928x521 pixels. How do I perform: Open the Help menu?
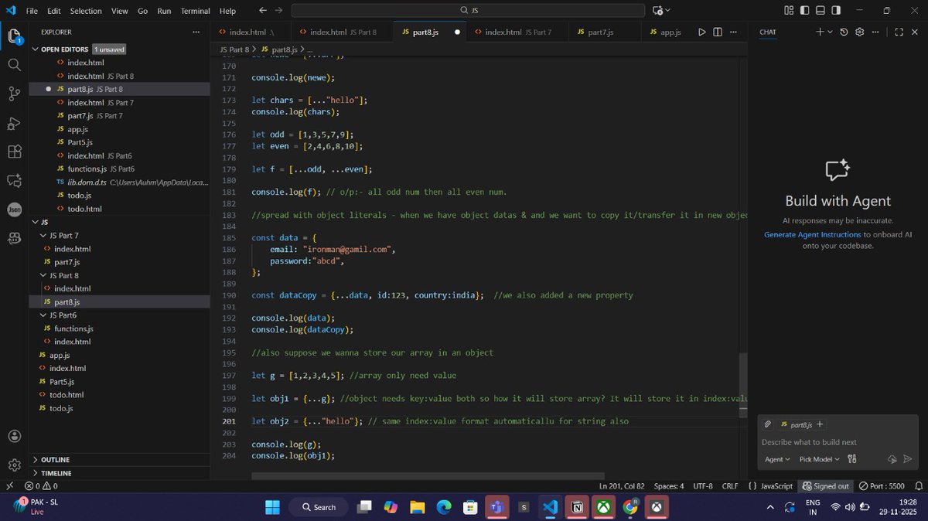coord(227,11)
